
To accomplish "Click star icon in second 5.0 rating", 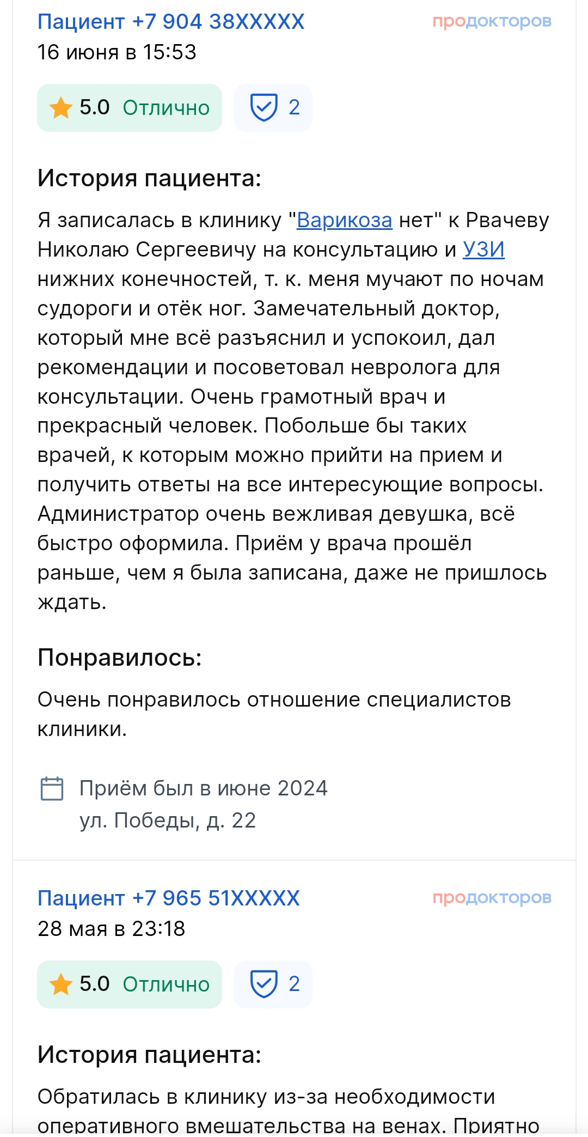I will click(60, 984).
